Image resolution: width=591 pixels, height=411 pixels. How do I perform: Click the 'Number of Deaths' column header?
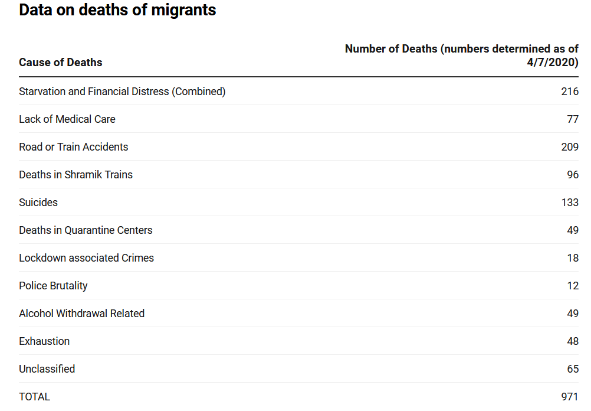tap(461, 56)
